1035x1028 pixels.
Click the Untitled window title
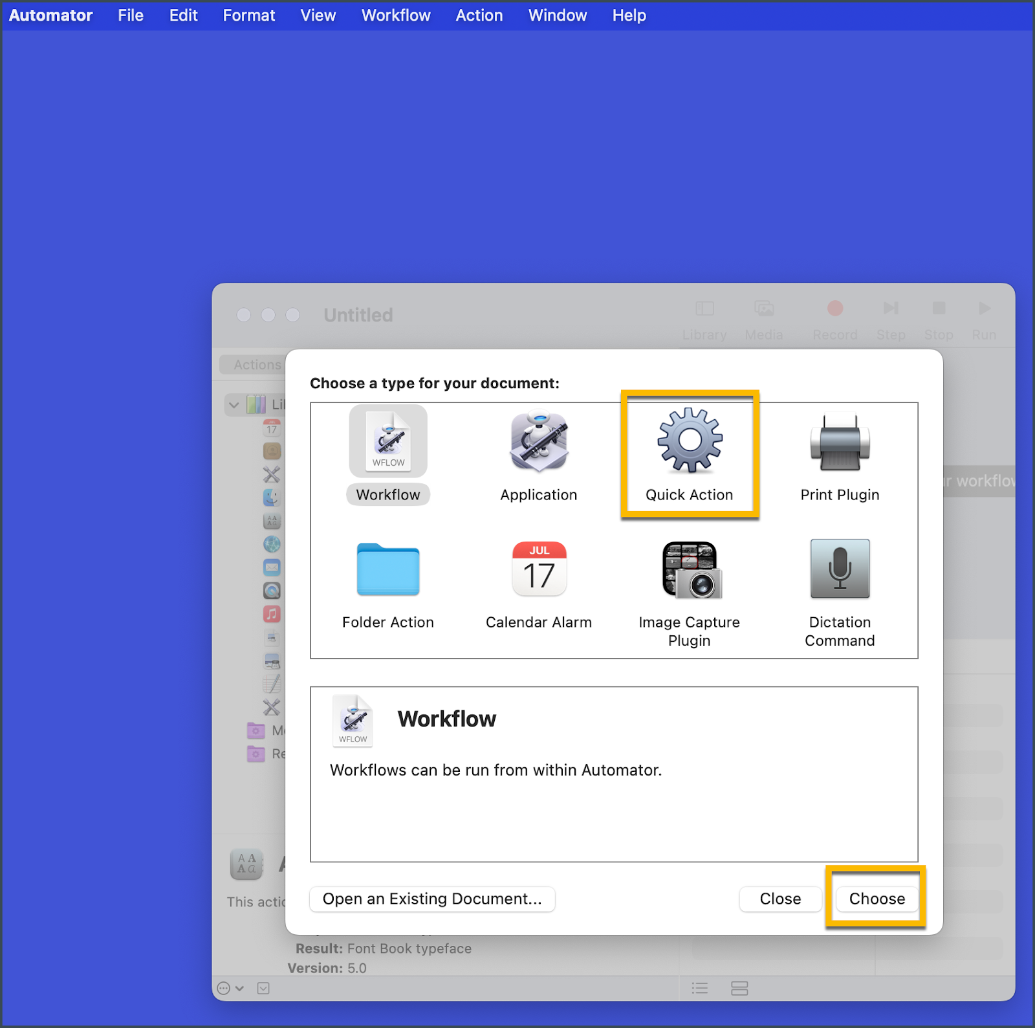[x=358, y=315]
